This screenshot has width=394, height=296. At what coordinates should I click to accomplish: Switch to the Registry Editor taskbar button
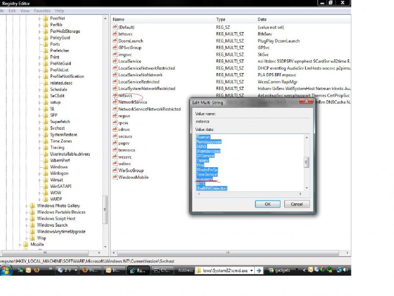tap(139, 271)
